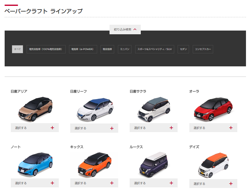Open the purple ルークス car image
The width and height of the screenshot is (250, 196).
point(153,165)
